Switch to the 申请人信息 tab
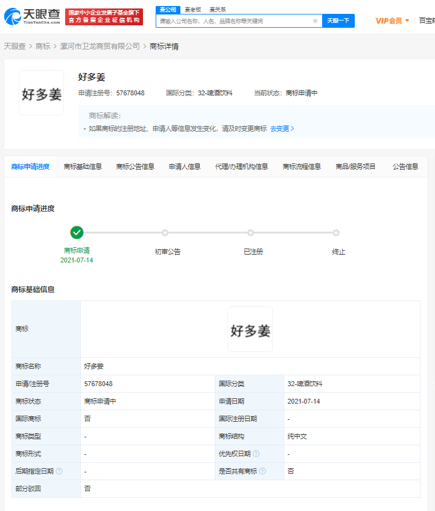Image resolution: width=435 pixels, height=511 pixels. [x=185, y=167]
